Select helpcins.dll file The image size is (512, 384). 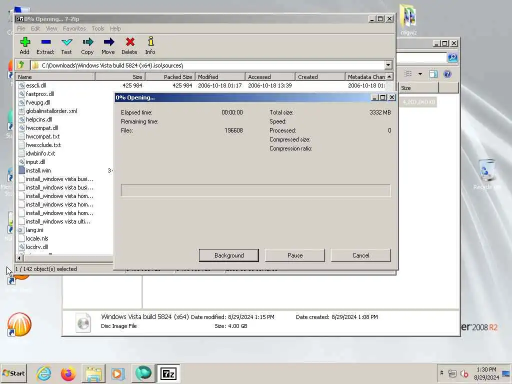[x=39, y=119]
